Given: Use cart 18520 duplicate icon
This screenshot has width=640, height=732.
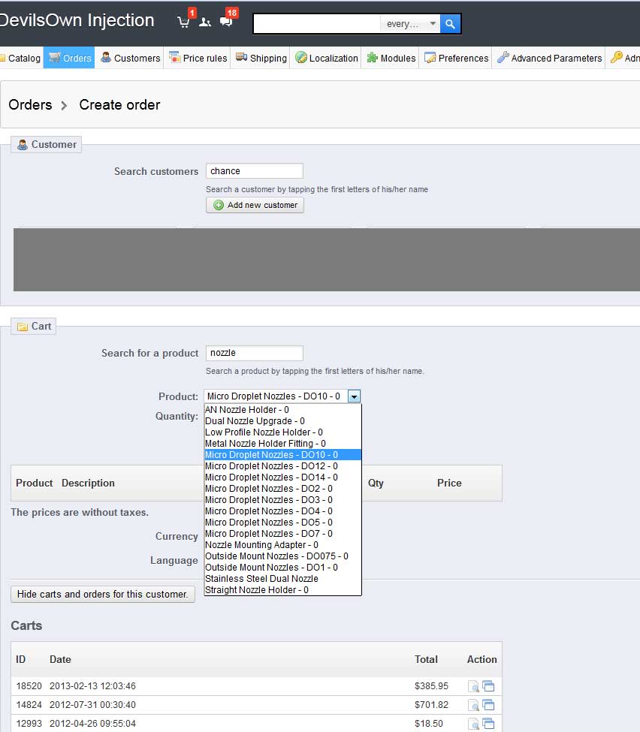Looking at the screenshot, I should point(488,686).
